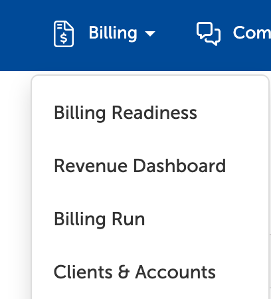
Task: Click the word Readiness in first entry
Action: point(154,112)
